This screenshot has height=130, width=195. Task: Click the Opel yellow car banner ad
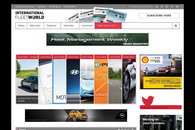click(76, 116)
